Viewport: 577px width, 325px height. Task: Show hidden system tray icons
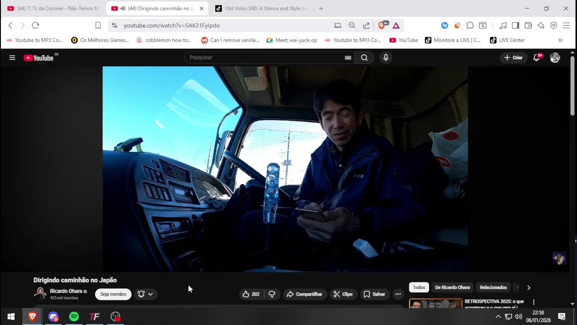[498, 316]
